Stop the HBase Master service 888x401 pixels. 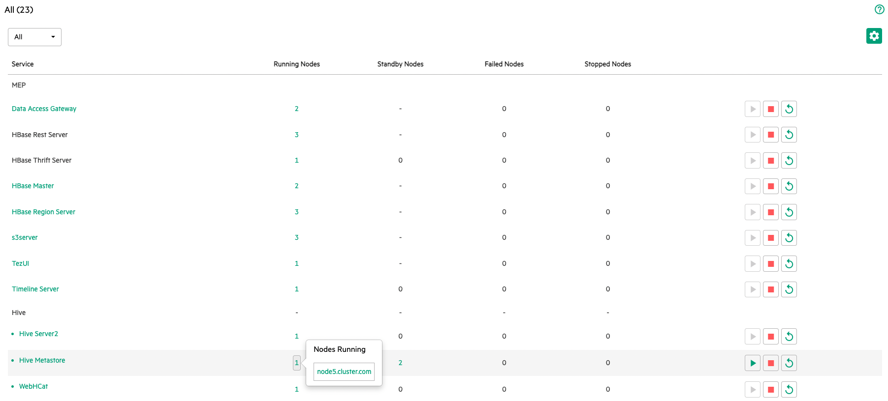pos(770,186)
